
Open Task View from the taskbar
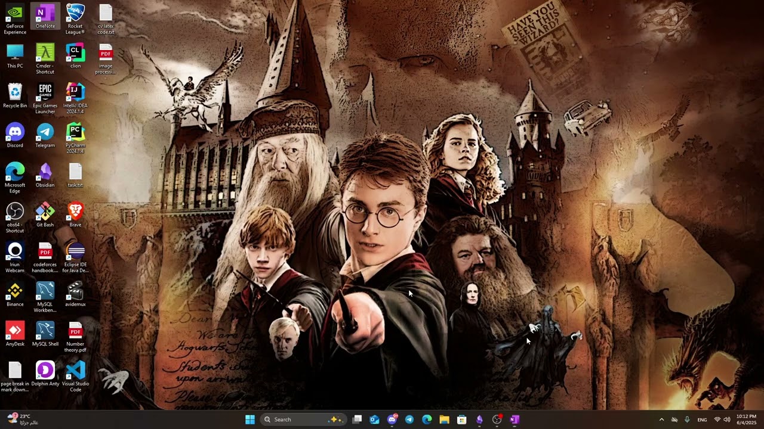[x=357, y=419]
